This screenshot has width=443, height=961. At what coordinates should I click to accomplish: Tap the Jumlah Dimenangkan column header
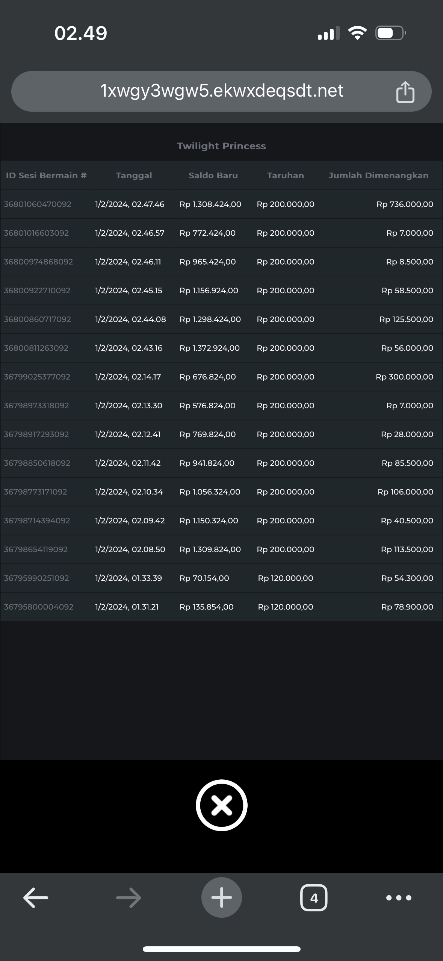[378, 176]
